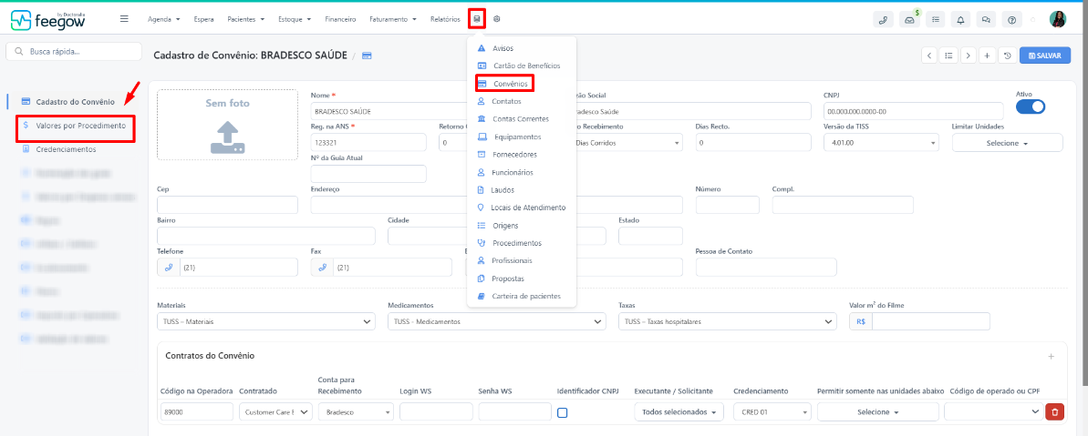1088x436 pixels.
Task: Open the help question mark icon
Action: 1011,20
